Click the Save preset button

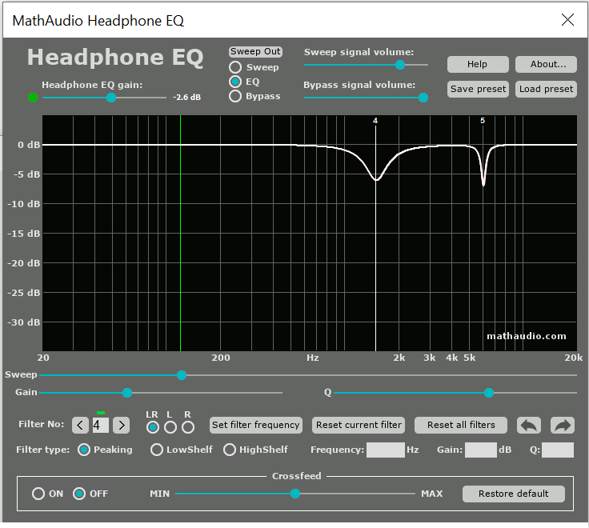[478, 89]
